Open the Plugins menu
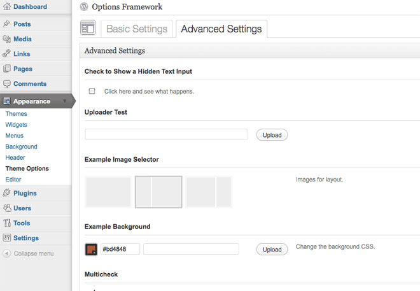The image size is (420, 291). [x=25, y=193]
